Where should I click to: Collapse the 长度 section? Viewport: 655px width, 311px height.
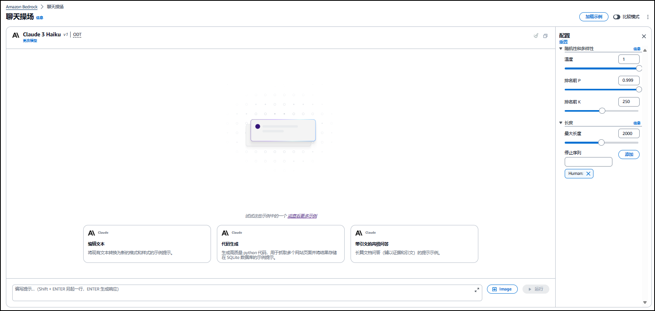pos(561,123)
